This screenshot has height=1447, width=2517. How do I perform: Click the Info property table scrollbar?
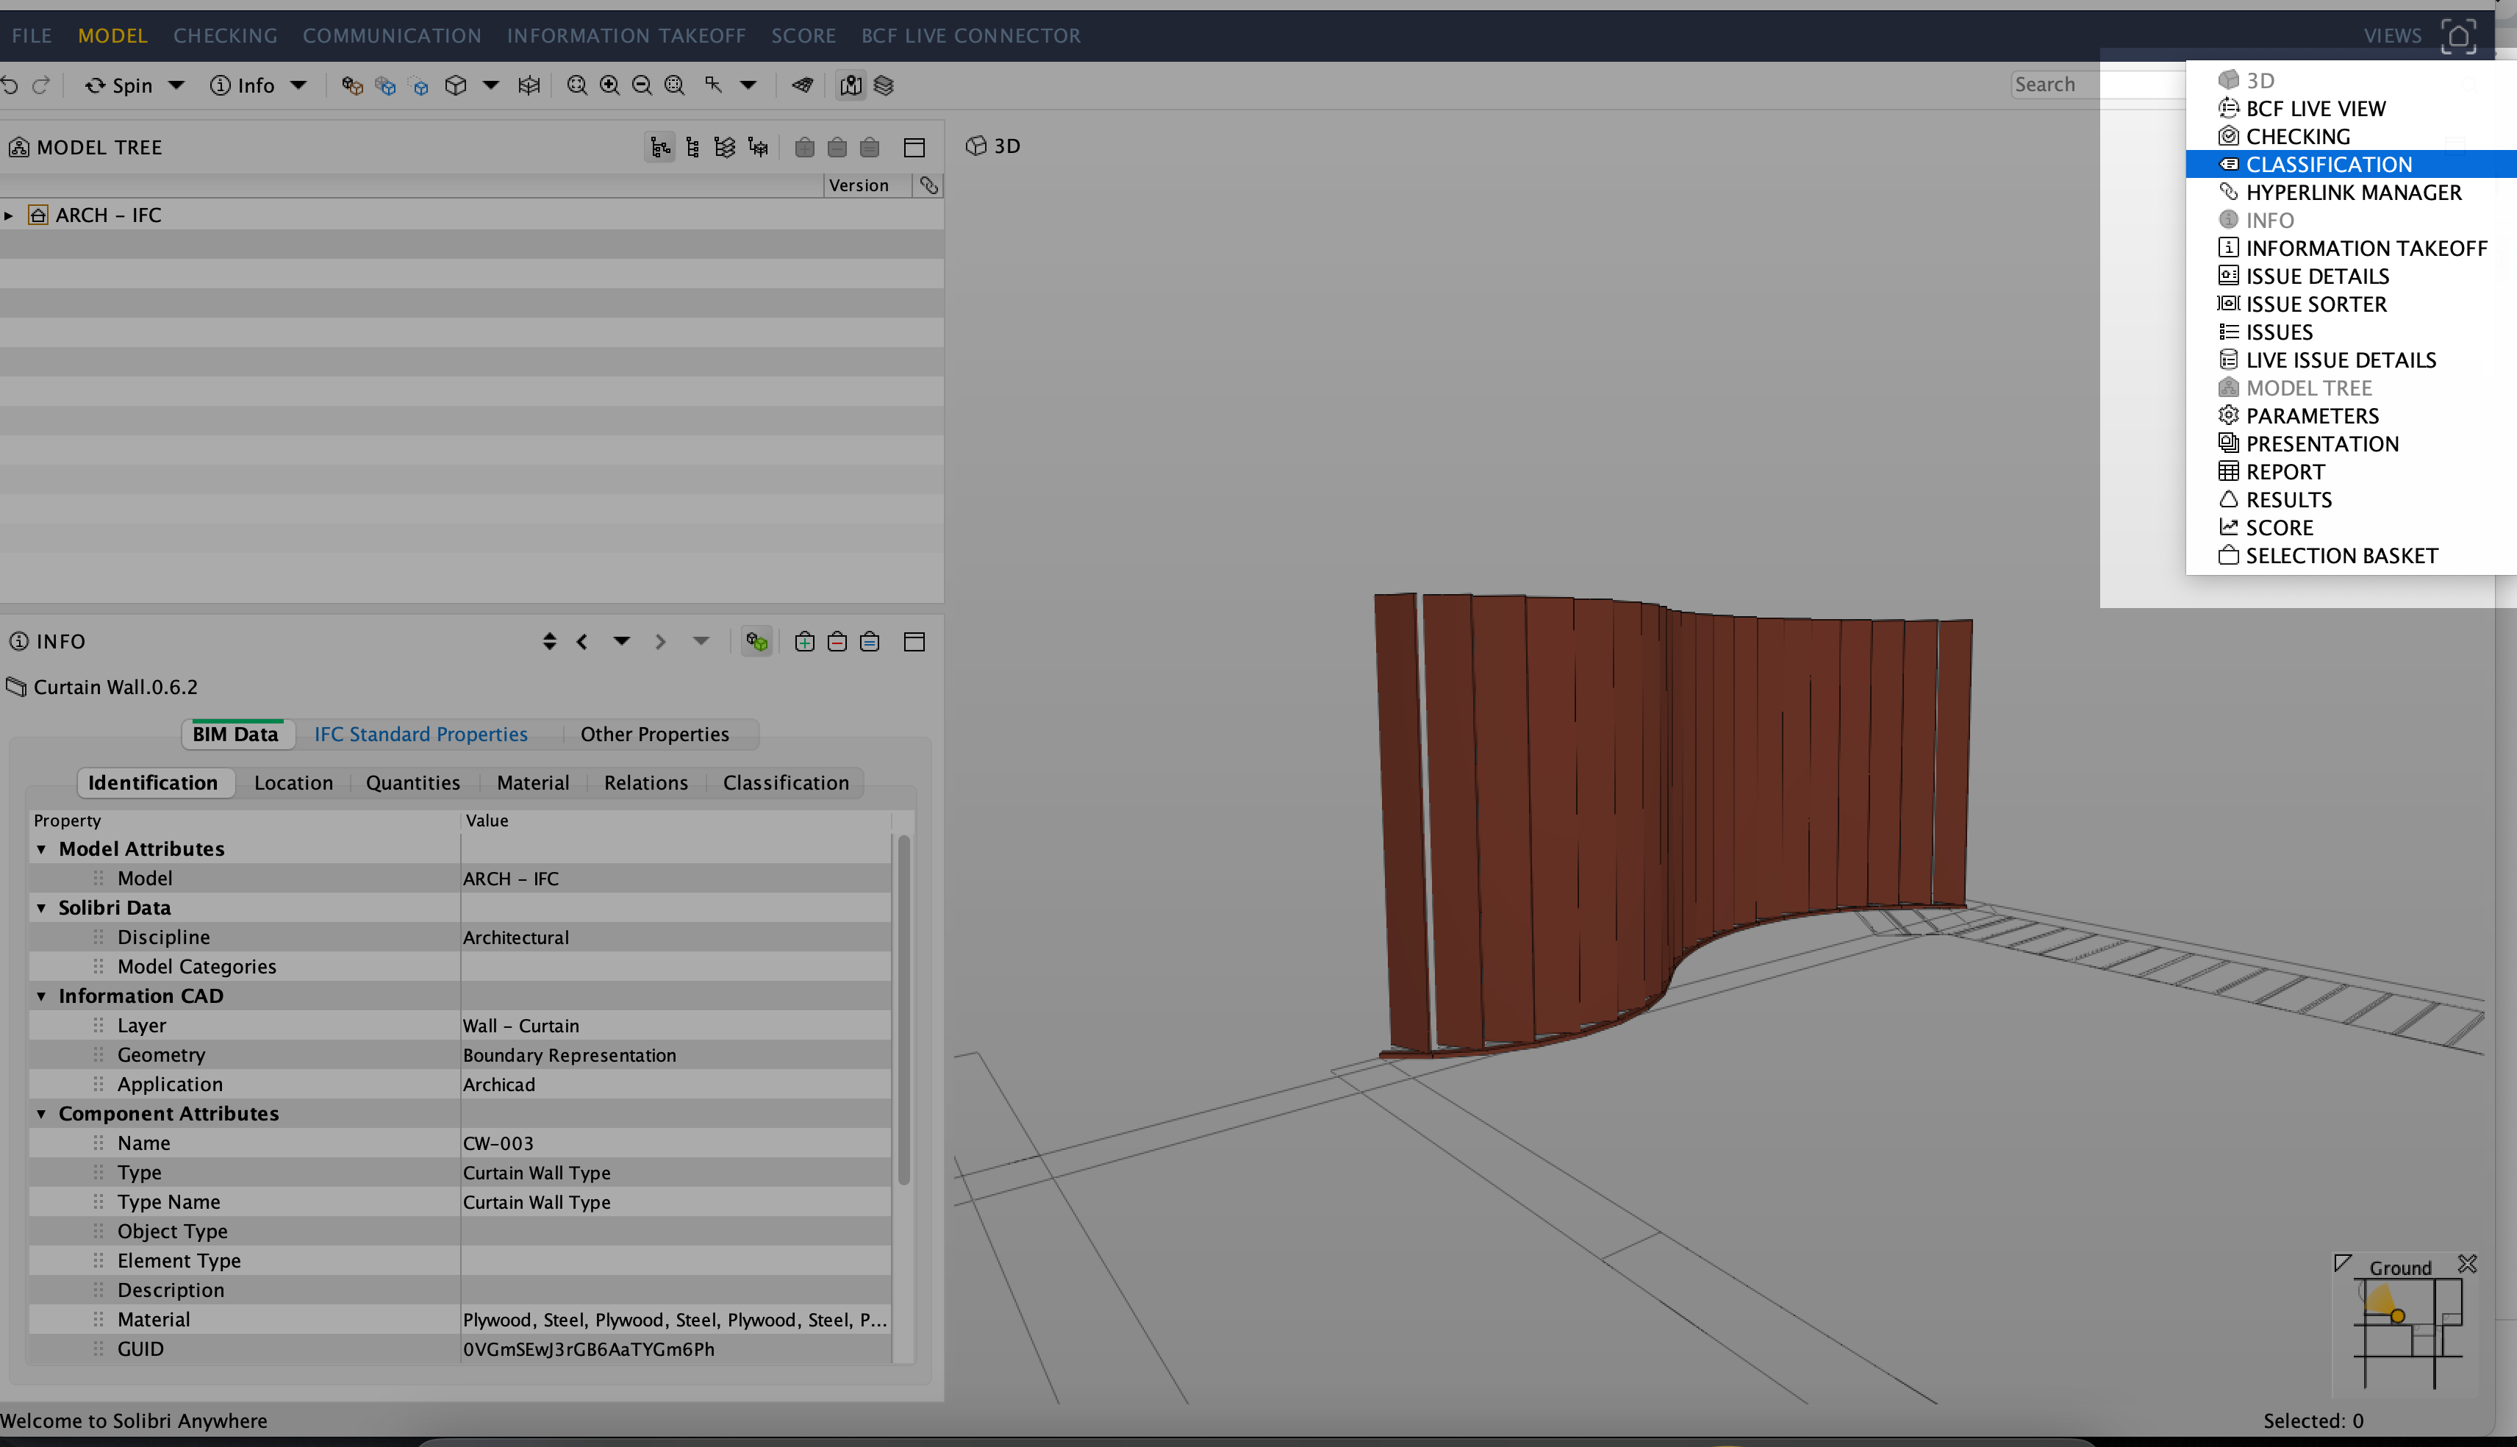[x=903, y=1009]
